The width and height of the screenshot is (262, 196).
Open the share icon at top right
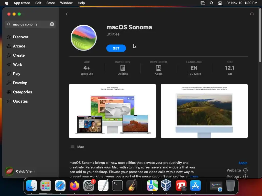click(252, 14)
